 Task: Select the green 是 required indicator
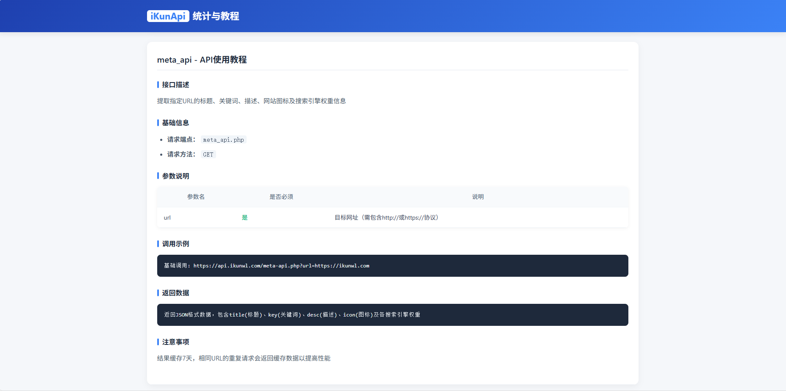[x=245, y=218]
